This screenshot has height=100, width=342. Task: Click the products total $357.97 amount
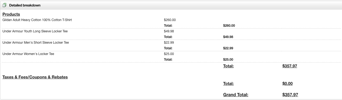tap(290, 66)
